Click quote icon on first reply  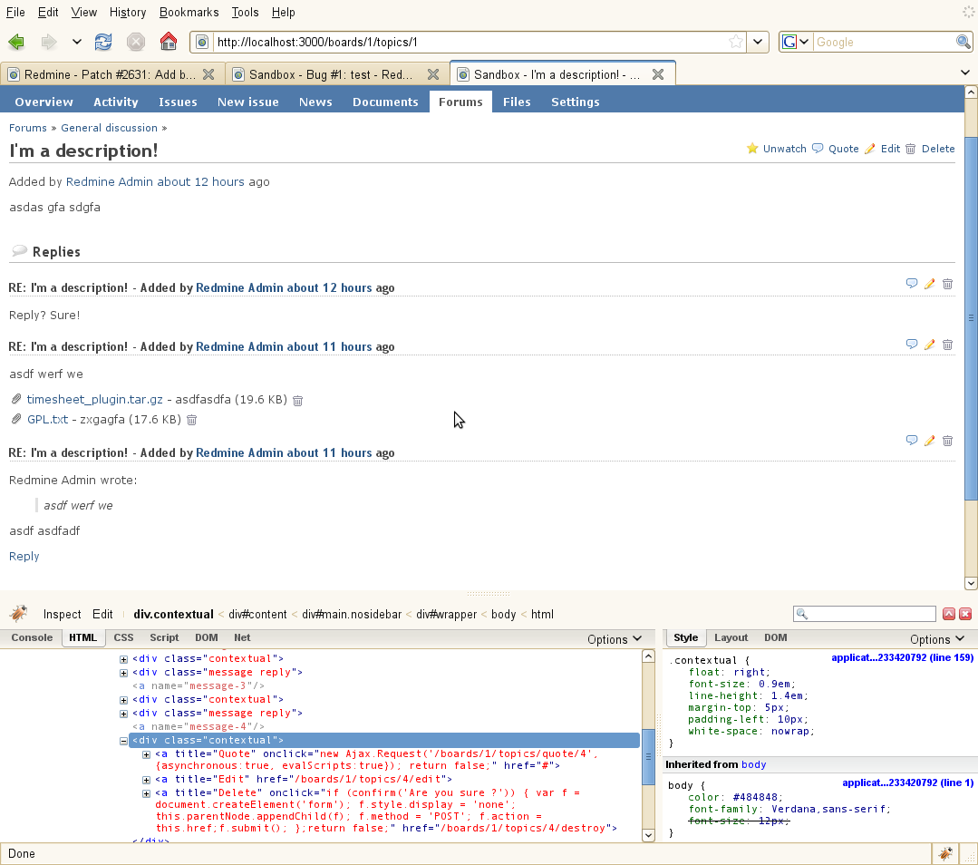[x=912, y=284]
